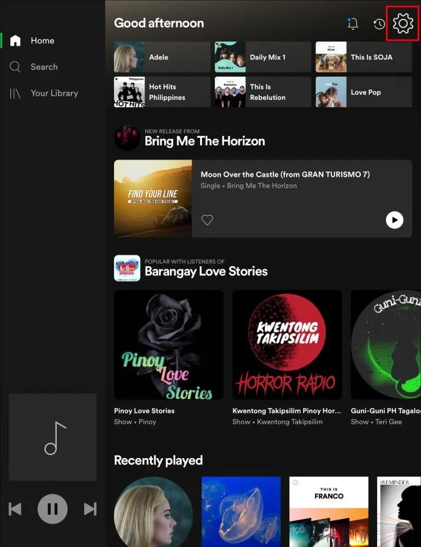Image resolution: width=421 pixels, height=547 pixels.
Task: Open Adele recently played circular thumbnail
Action: pos(153,512)
